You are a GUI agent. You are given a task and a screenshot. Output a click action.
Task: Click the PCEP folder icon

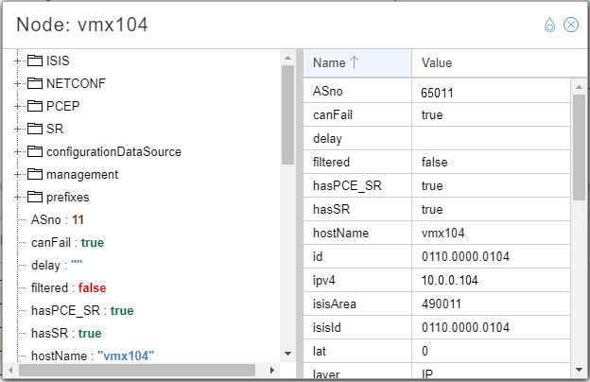tap(35, 106)
